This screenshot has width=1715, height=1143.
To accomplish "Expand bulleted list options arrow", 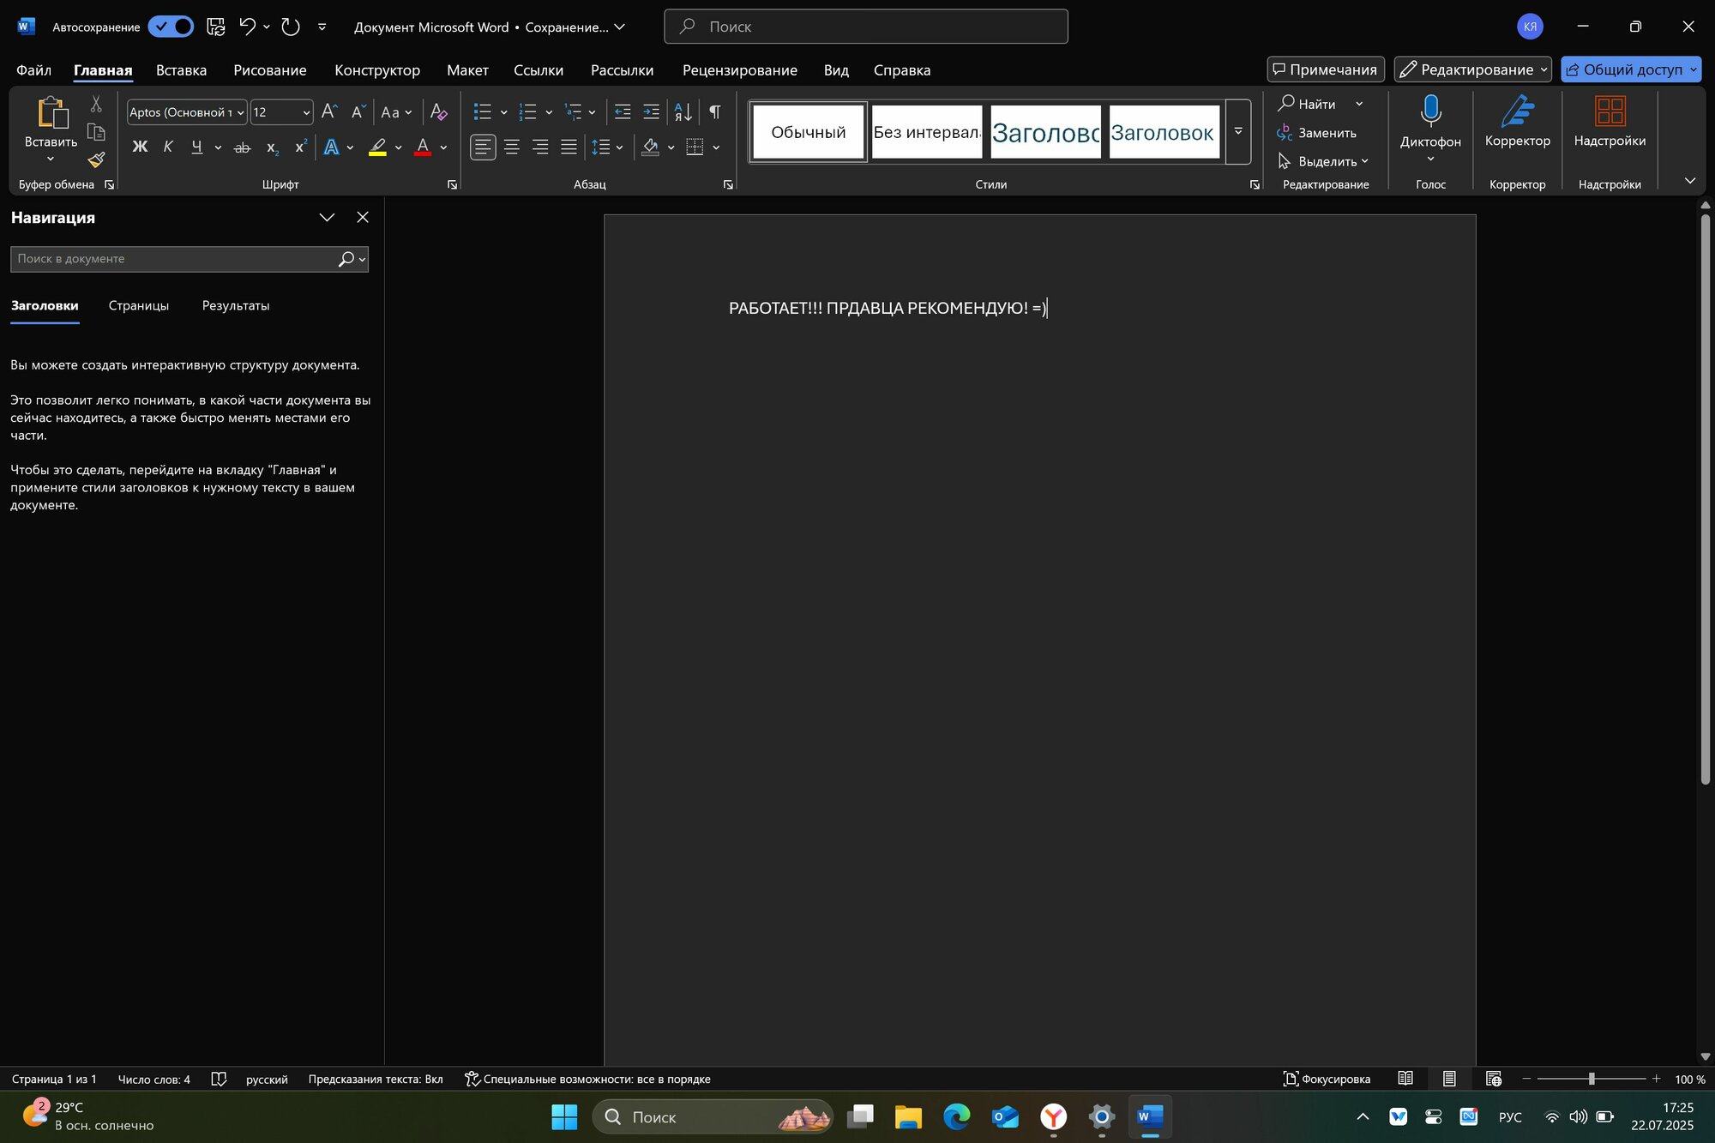I will (x=503, y=112).
